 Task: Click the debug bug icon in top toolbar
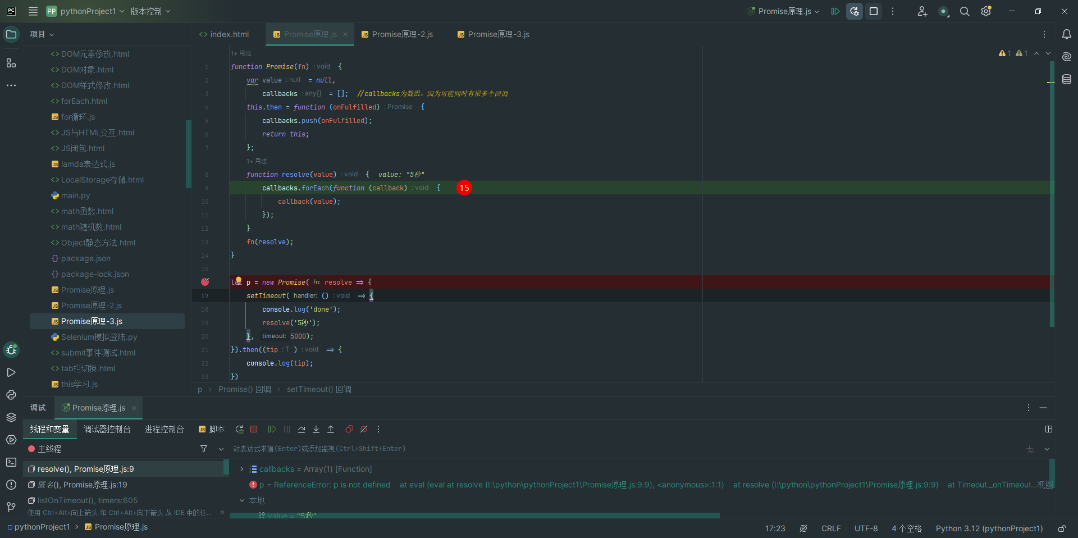pyautogui.click(x=855, y=11)
